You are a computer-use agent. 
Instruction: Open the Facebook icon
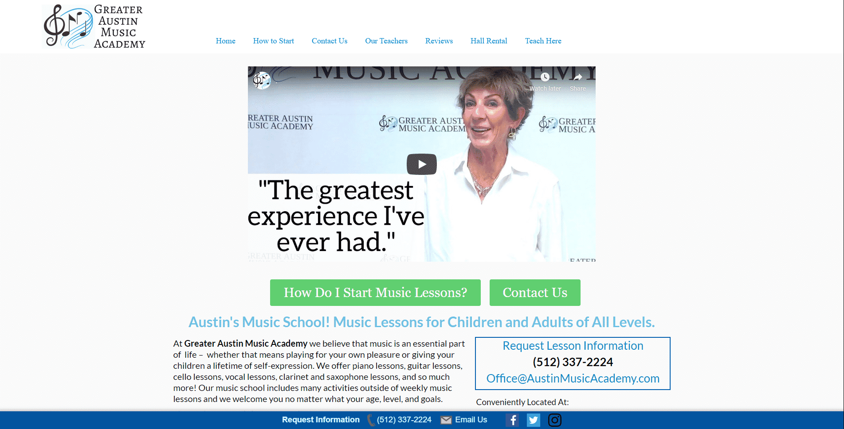click(x=512, y=420)
